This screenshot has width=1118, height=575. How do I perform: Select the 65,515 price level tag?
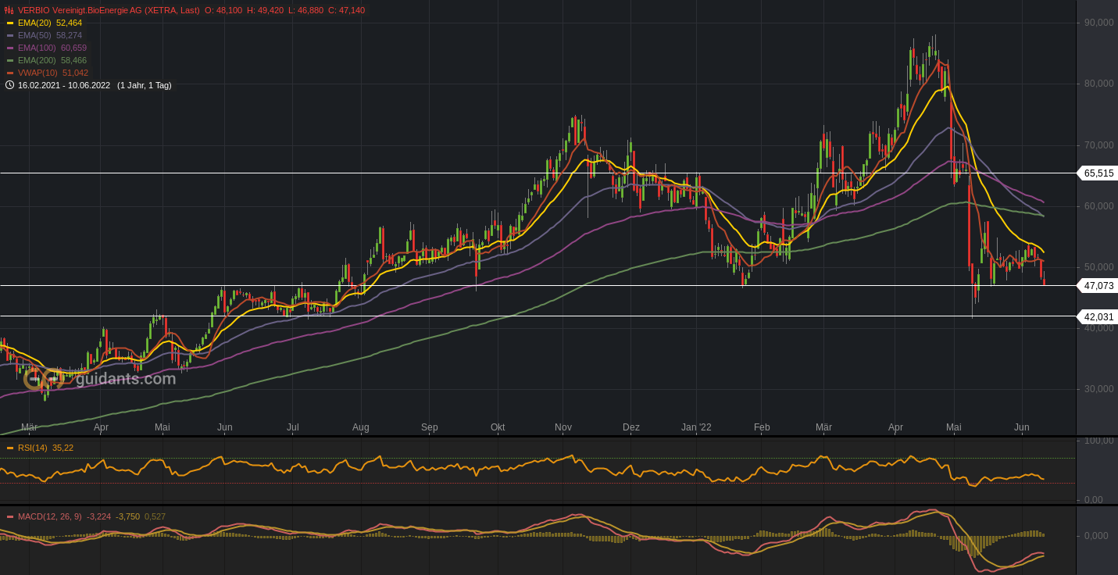[x=1098, y=173]
